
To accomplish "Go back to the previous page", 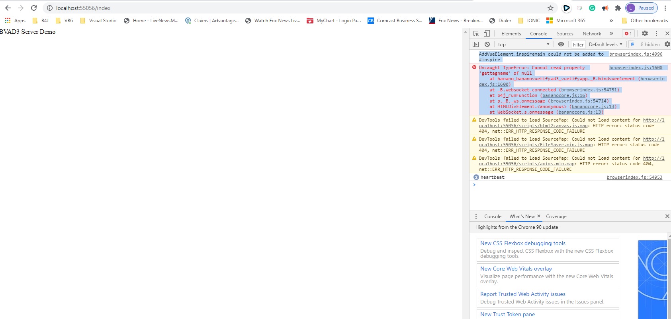I will (8, 8).
